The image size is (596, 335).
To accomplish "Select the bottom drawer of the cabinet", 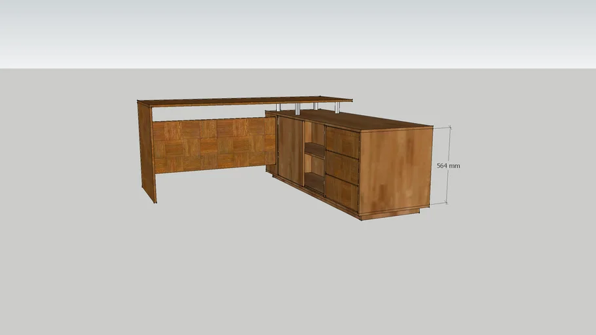I will (x=342, y=193).
